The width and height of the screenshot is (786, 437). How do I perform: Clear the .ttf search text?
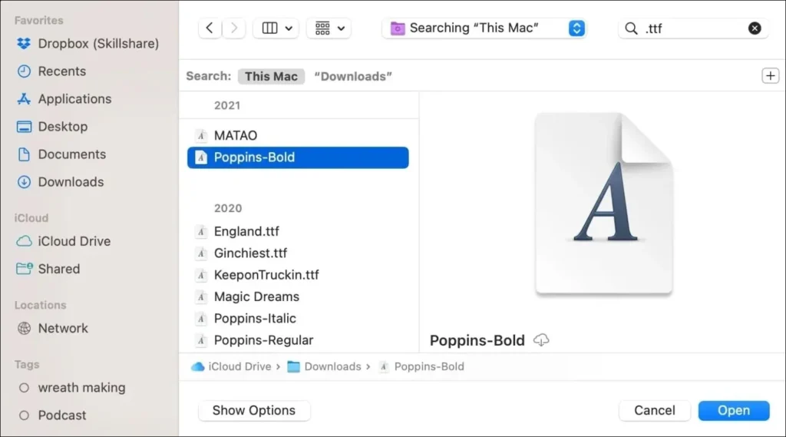coord(755,28)
